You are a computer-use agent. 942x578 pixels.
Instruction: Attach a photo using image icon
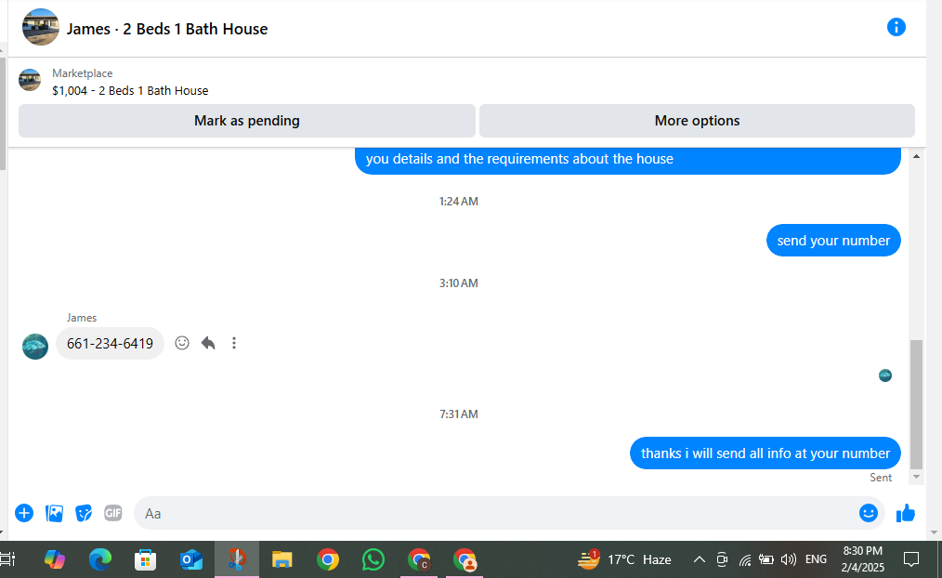coord(54,513)
